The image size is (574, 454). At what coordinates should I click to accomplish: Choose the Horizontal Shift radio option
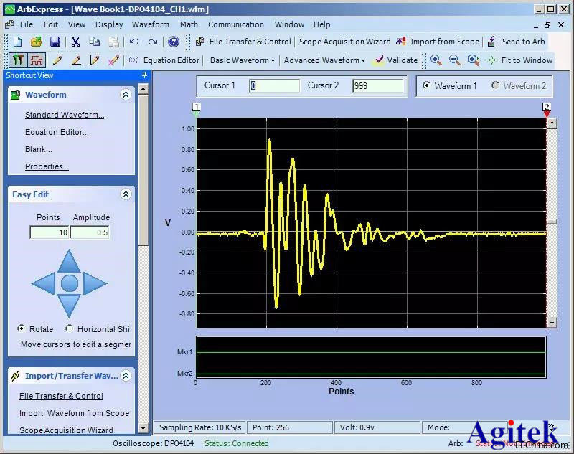point(69,328)
